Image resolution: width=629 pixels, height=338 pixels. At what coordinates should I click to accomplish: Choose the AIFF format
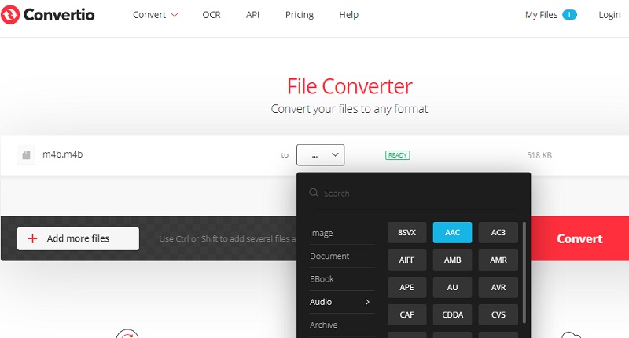[x=406, y=260]
